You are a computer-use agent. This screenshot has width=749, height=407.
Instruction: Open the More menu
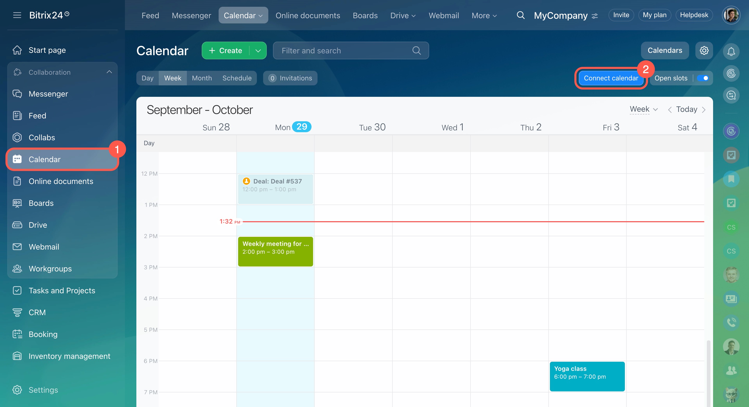[x=484, y=15]
